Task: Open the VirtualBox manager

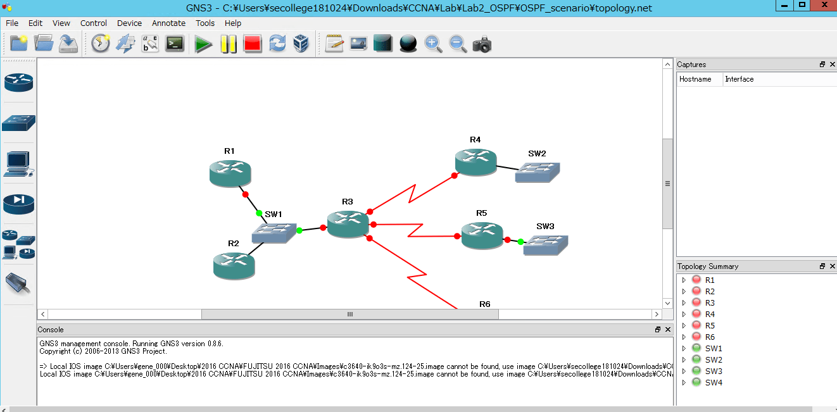Action: [301, 44]
